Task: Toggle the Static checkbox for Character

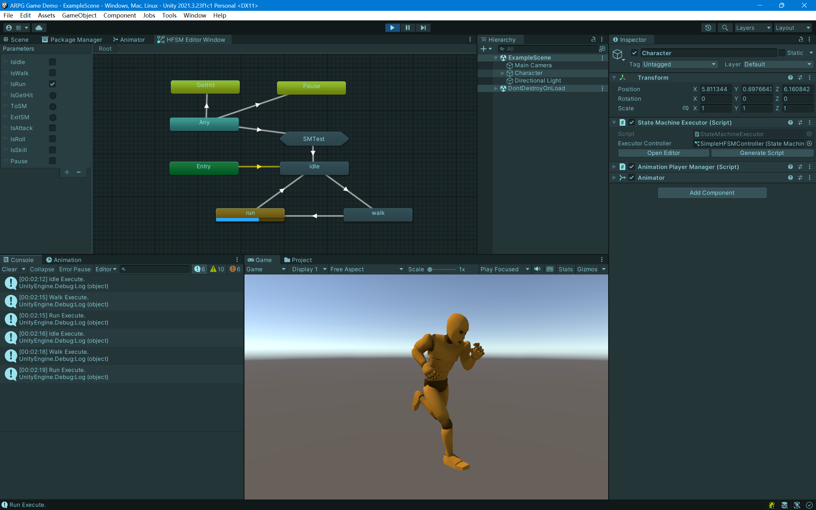Action: [782, 53]
